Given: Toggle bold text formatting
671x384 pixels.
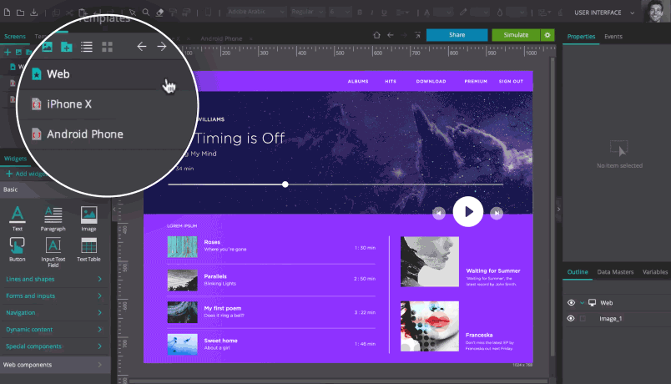Looking at the screenshot, I should [x=360, y=13].
